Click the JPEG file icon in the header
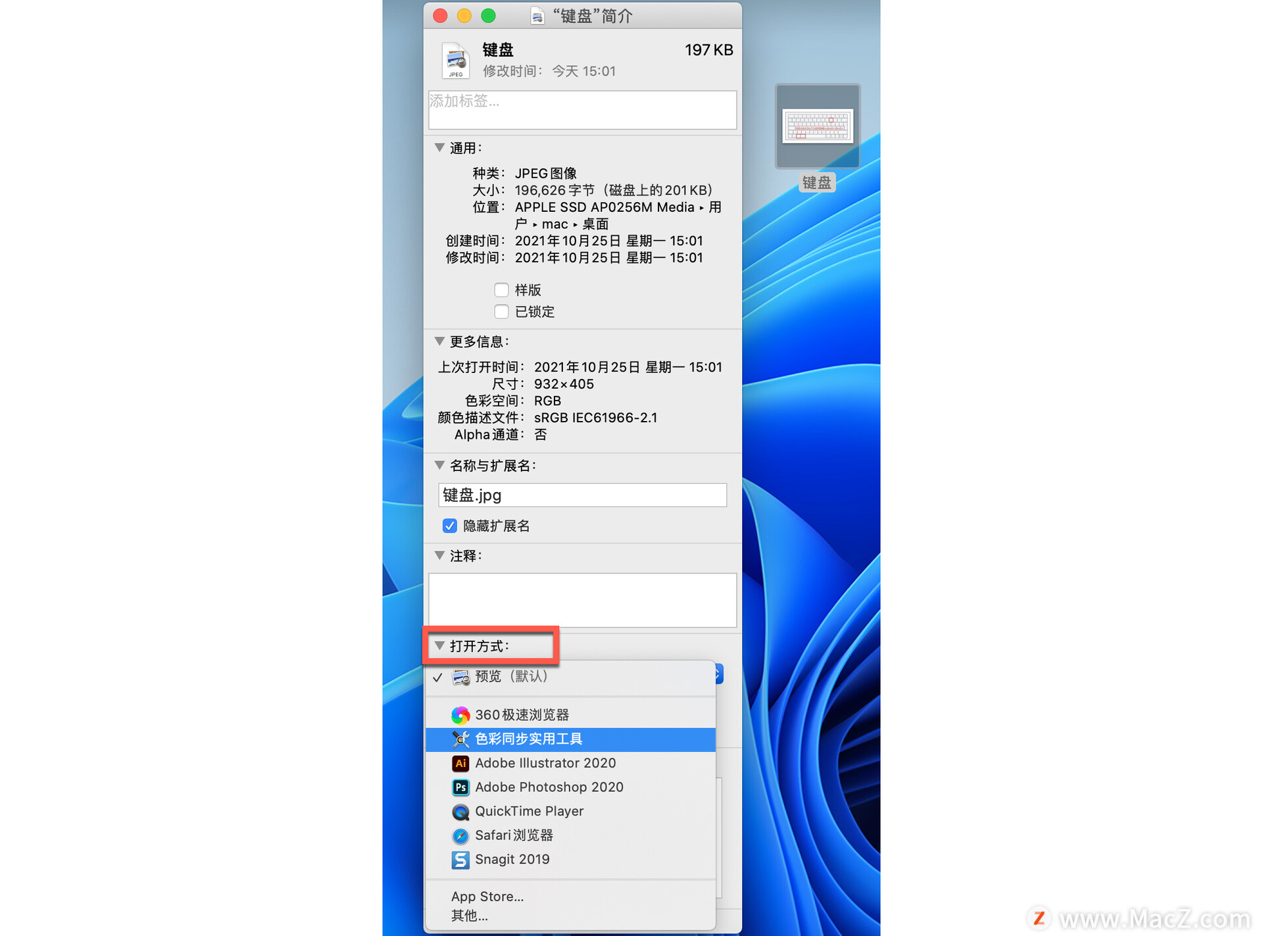The image size is (1263, 936). click(x=455, y=61)
